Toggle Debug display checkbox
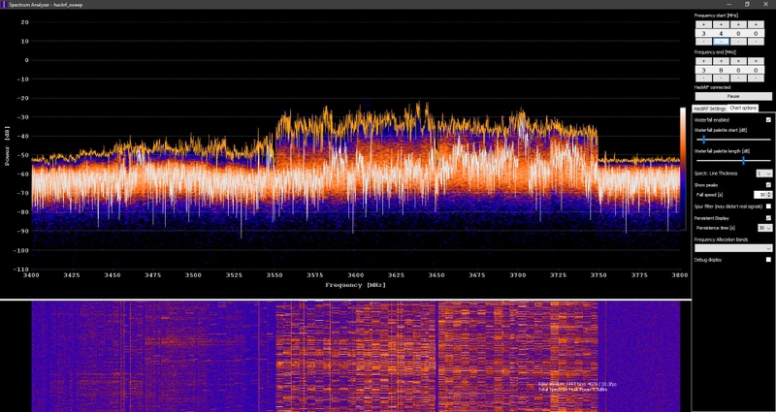Image resolution: width=776 pixels, height=412 pixels. (768, 259)
